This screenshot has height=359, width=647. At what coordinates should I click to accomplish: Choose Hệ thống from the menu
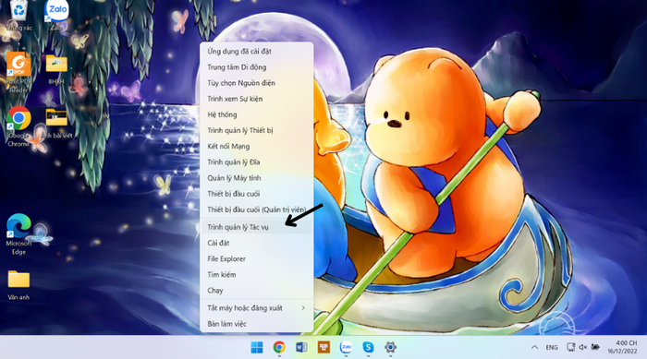pyautogui.click(x=257, y=114)
